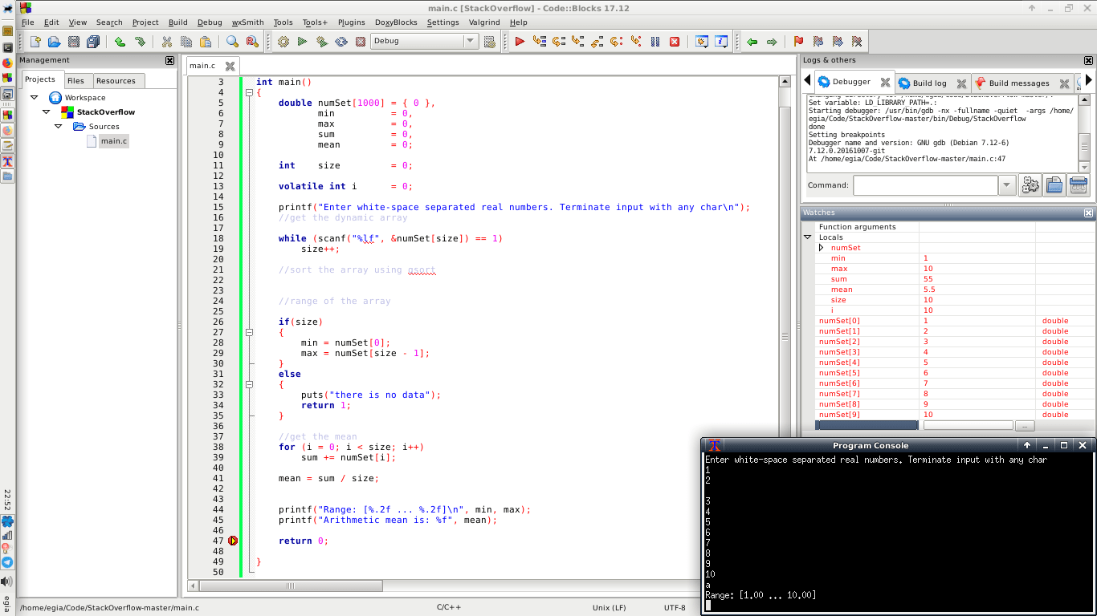The height and width of the screenshot is (616, 1097).
Task: Open the Debug build target dropdown
Action: coord(471,42)
